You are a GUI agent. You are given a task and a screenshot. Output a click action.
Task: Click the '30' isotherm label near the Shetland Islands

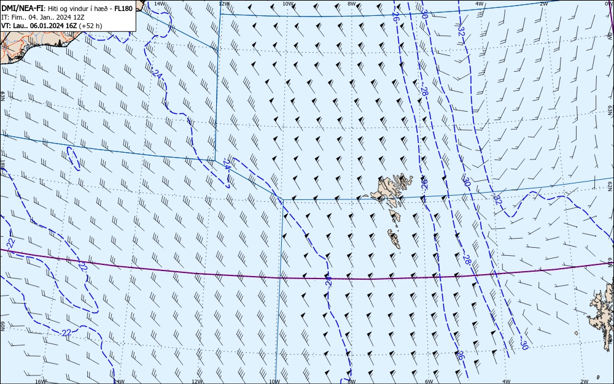524,345
